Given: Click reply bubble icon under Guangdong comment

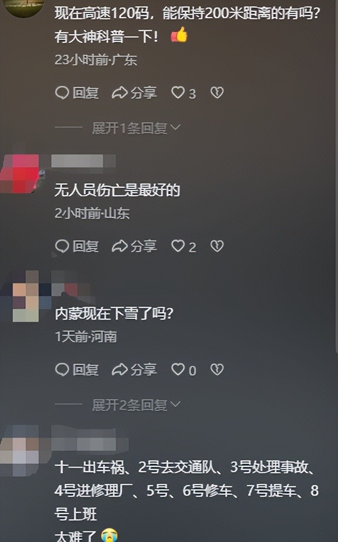Looking at the screenshot, I should [62, 93].
